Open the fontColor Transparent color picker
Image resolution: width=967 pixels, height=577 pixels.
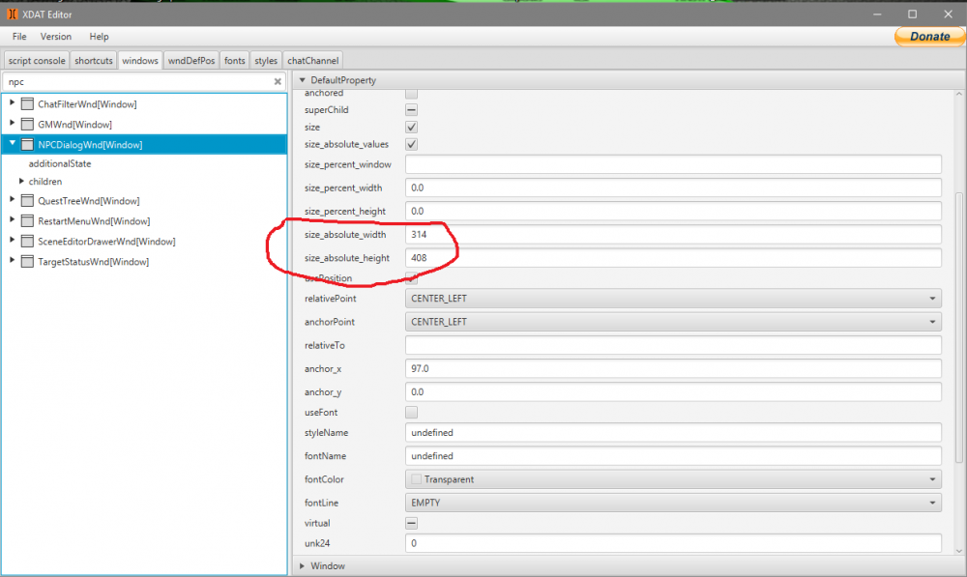pos(673,479)
